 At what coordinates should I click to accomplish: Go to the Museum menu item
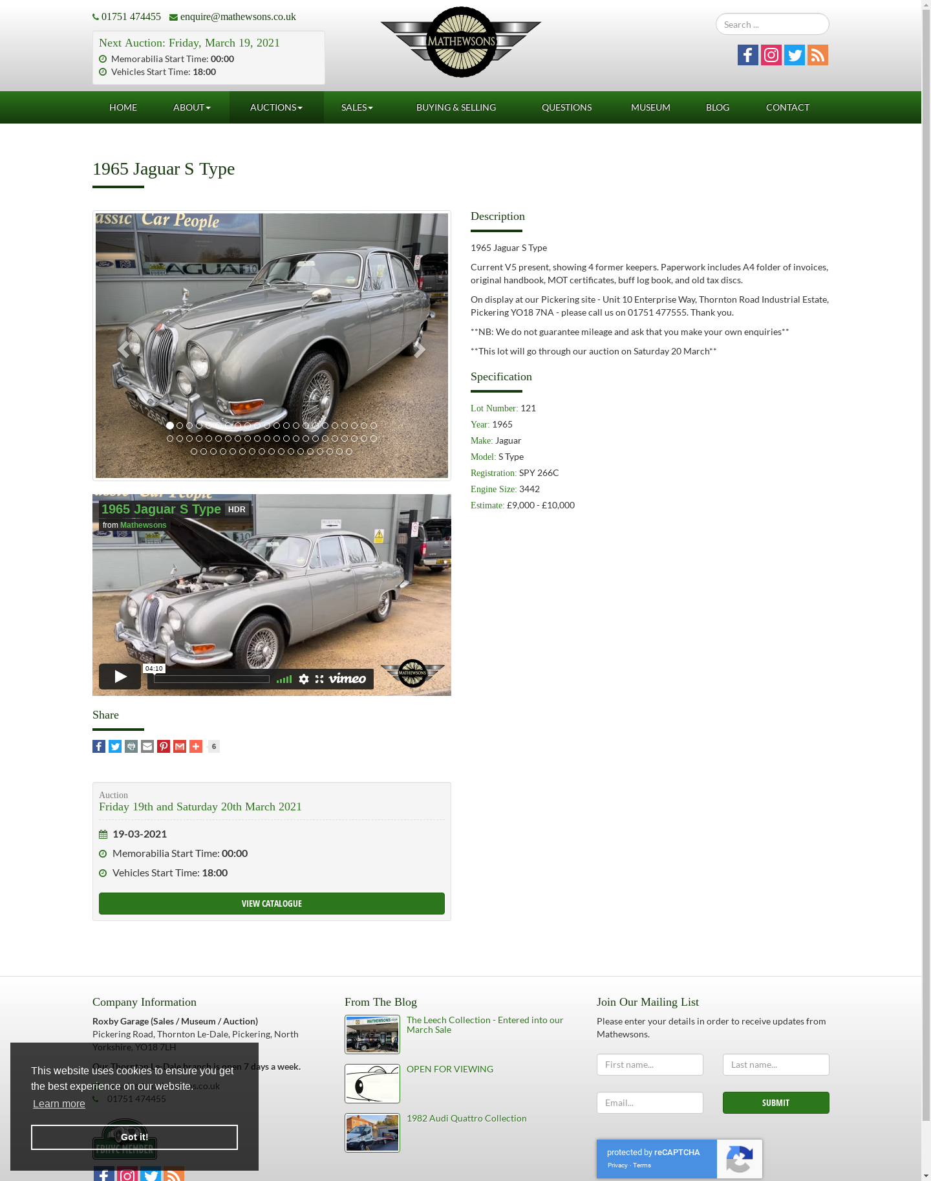[x=650, y=107]
